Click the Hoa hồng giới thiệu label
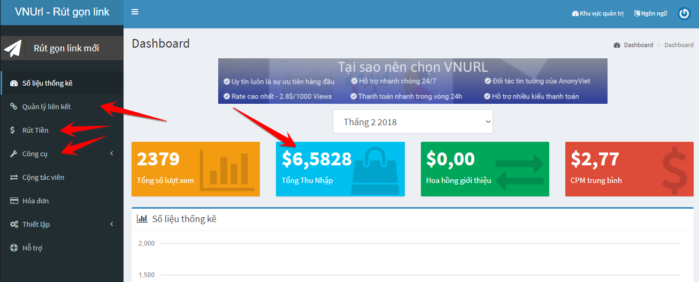699x282 pixels. 458,180
